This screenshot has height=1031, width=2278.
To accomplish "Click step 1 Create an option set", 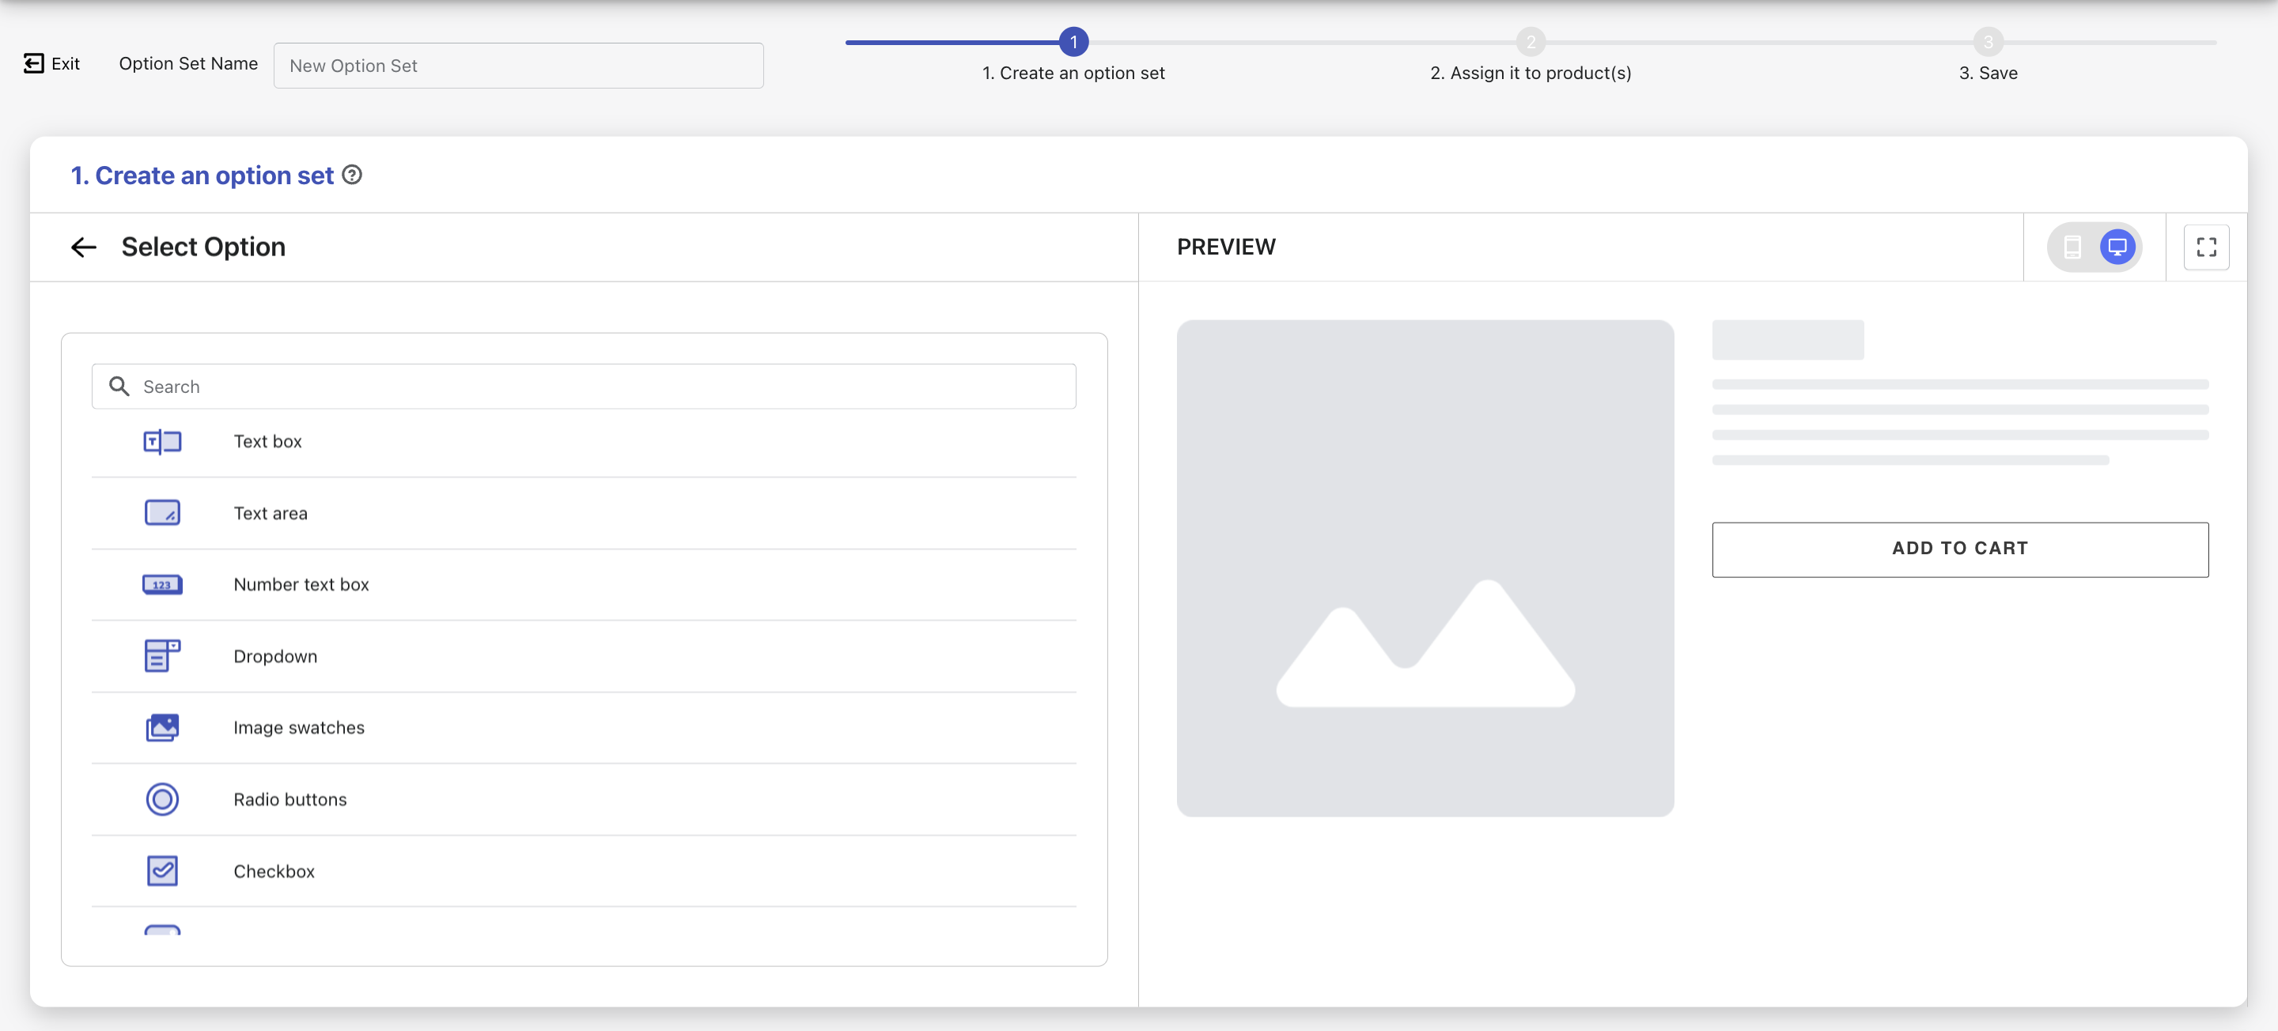I will pos(1073,42).
